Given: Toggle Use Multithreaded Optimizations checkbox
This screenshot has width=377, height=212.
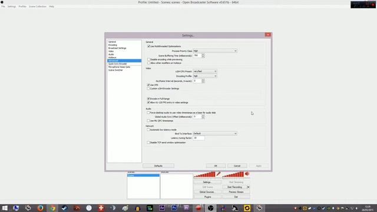Looking at the screenshot, I should [148, 46].
